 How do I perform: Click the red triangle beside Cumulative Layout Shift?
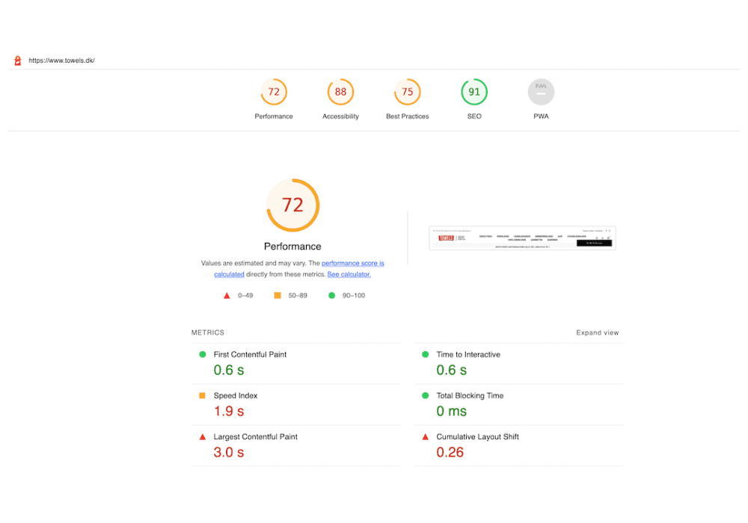point(426,436)
